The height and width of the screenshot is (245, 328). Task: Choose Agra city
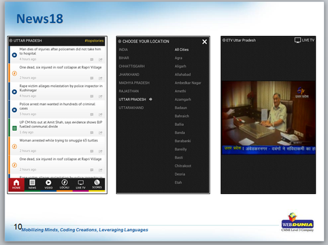[178, 58]
